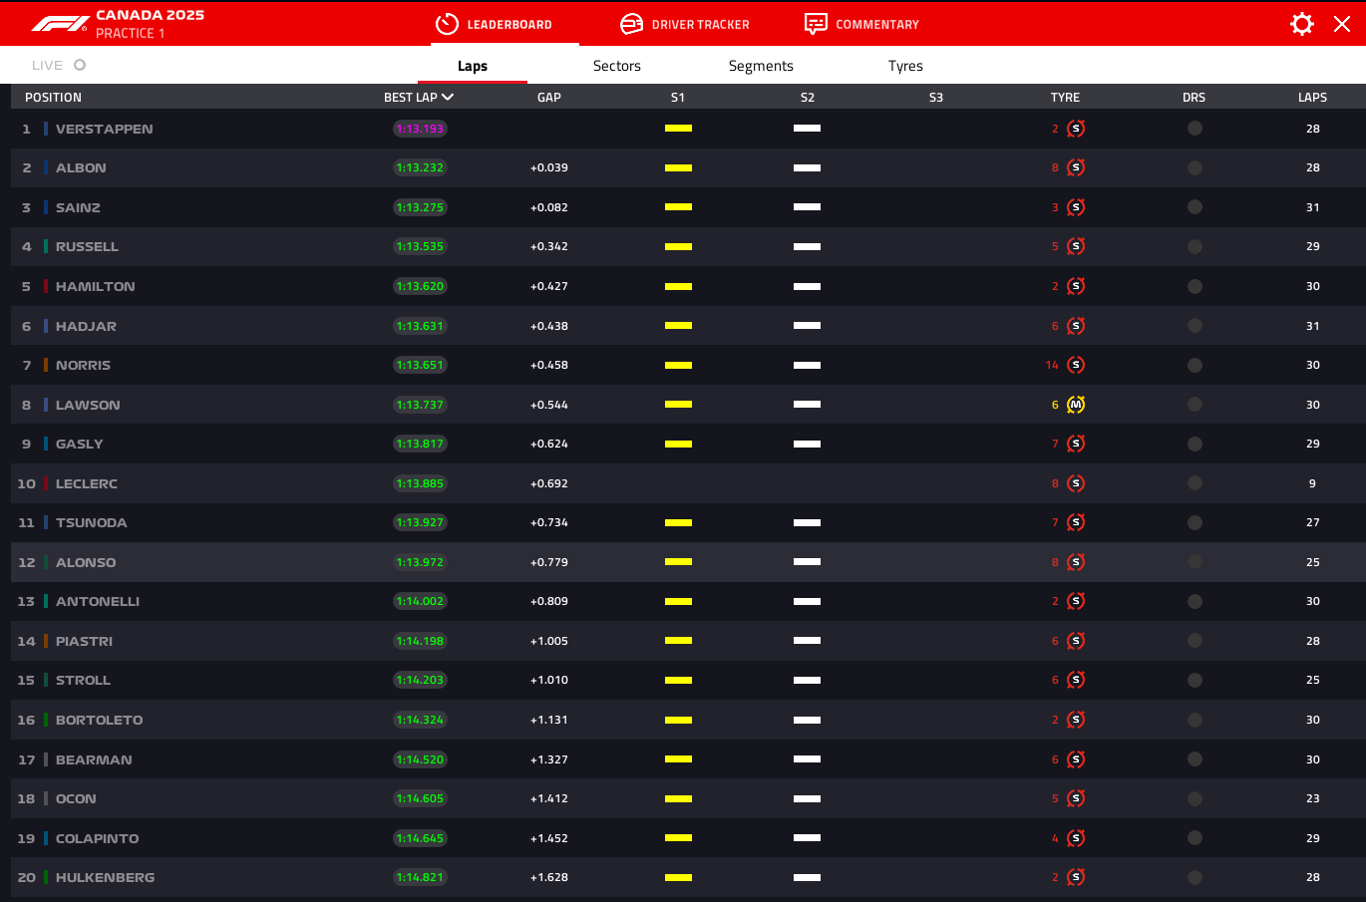The height and width of the screenshot is (902, 1366).
Task: Click Verstappen's soft tyre icon
Action: pos(1076,129)
